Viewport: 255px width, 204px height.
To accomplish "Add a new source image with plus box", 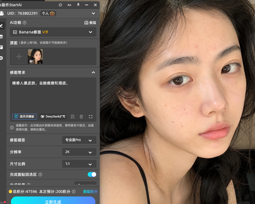I will [x=19, y=56].
